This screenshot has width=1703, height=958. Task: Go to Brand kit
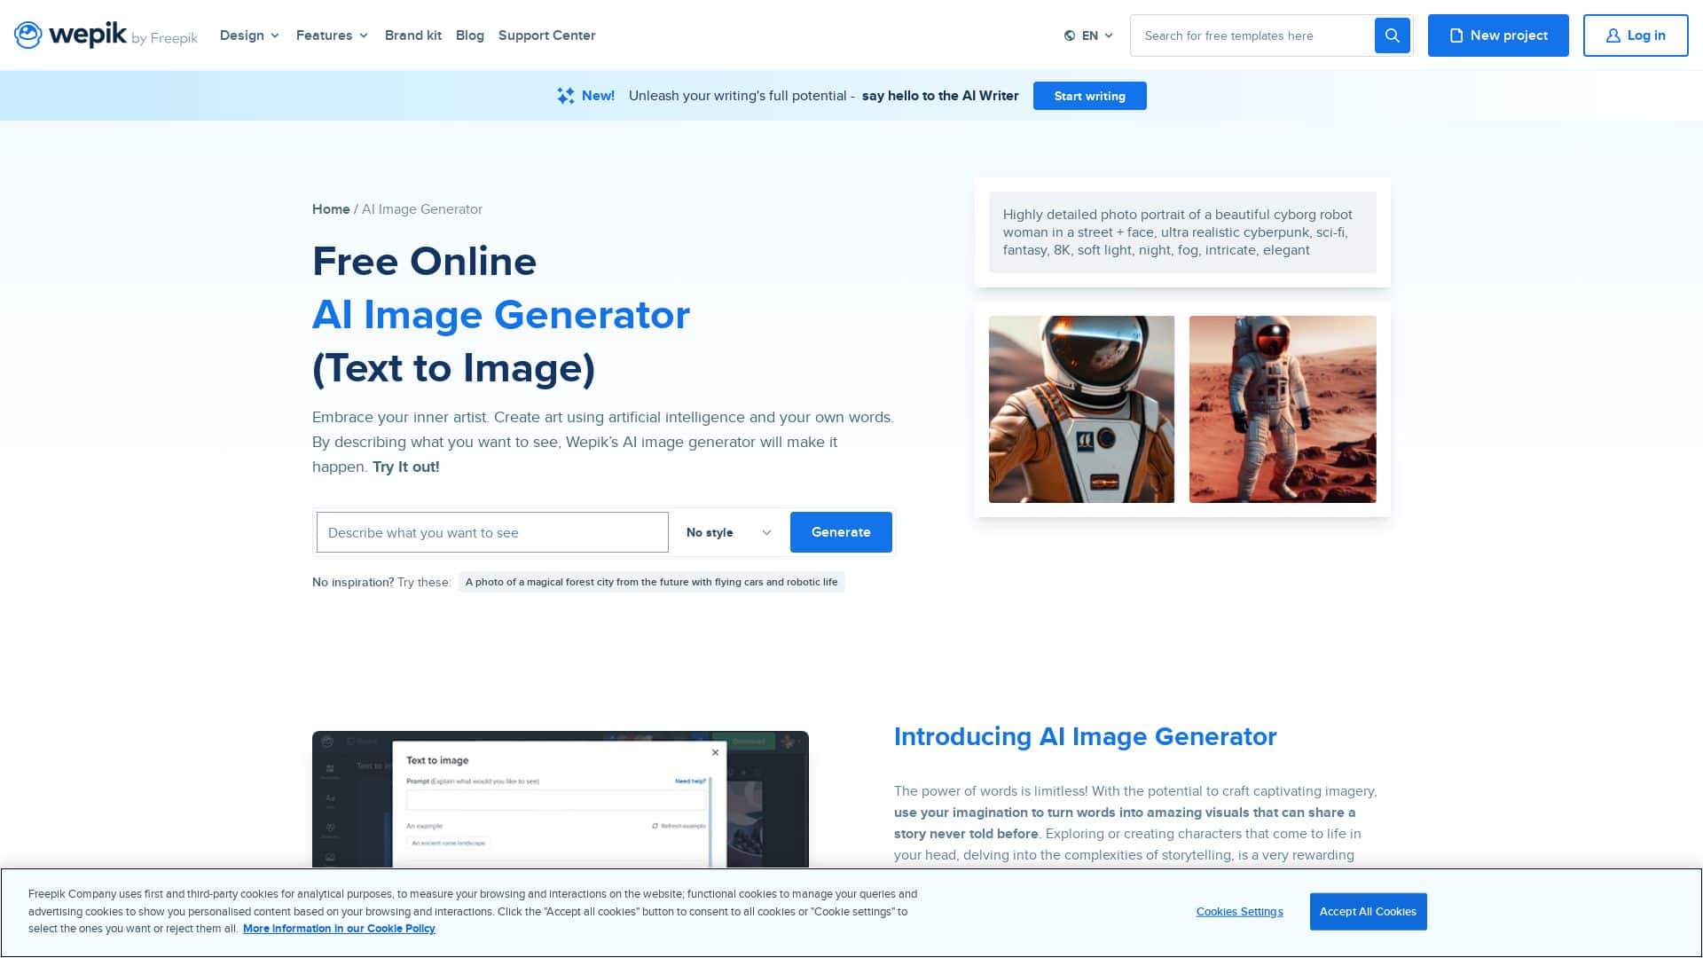[412, 35]
